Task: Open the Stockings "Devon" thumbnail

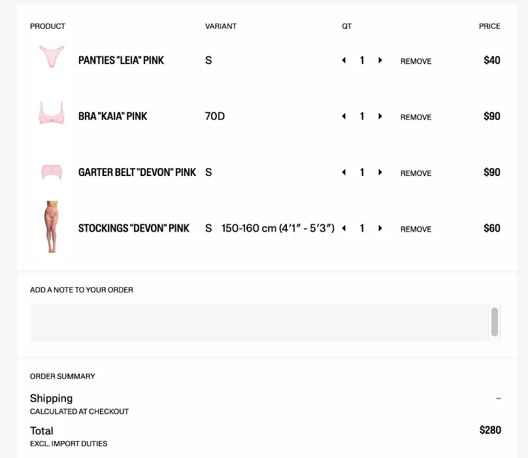Action: pyautogui.click(x=52, y=227)
